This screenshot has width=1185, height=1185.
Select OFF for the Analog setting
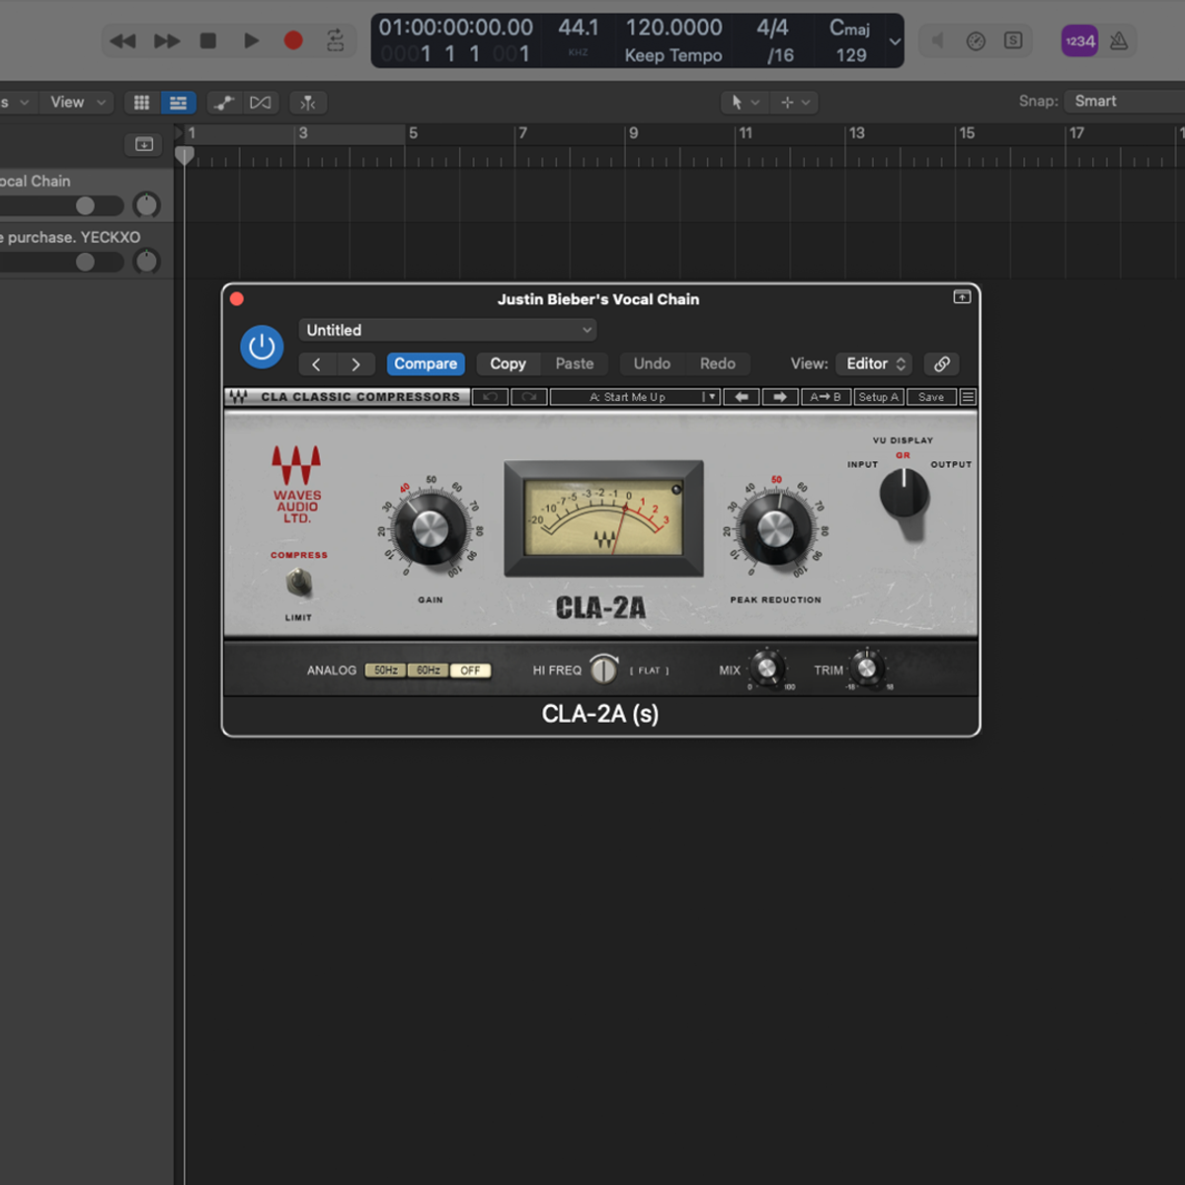point(470,671)
